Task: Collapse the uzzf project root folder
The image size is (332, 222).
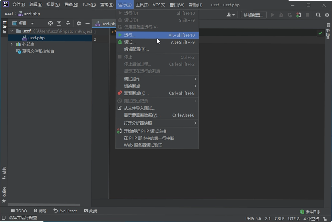Action: (12, 31)
